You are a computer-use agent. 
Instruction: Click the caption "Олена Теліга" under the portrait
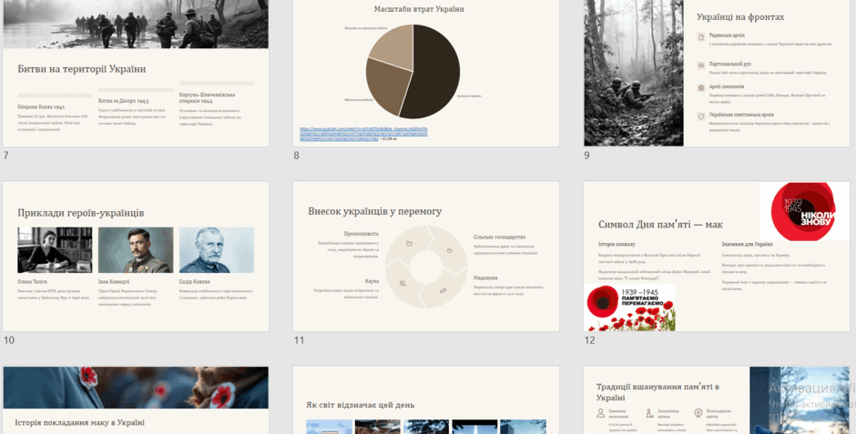coord(32,282)
